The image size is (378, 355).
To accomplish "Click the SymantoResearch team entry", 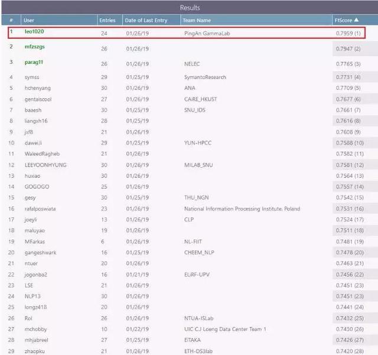I will click(x=205, y=77).
